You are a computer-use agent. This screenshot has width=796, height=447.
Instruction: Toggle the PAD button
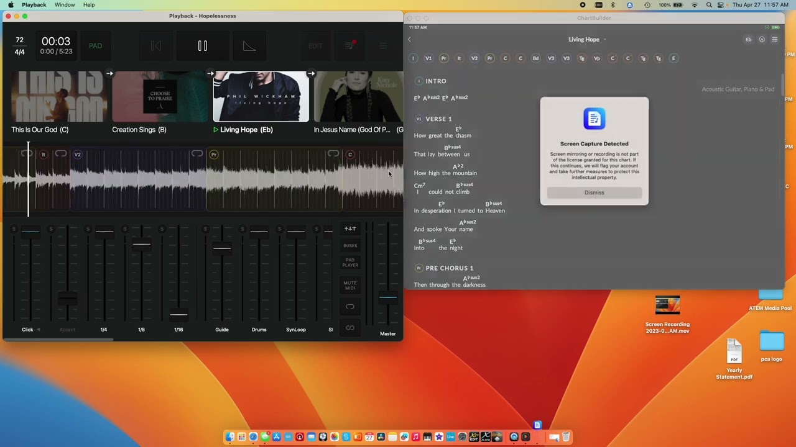click(x=95, y=46)
